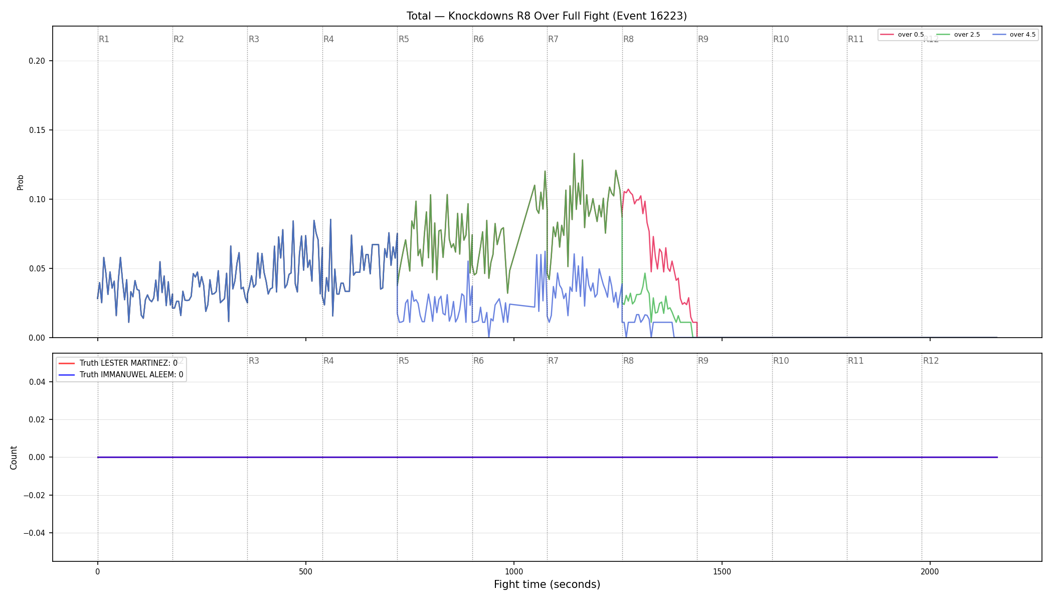The height and width of the screenshot is (602, 1053).
Task: Click the 0.04 tick on Count axis
Action: tap(37, 382)
